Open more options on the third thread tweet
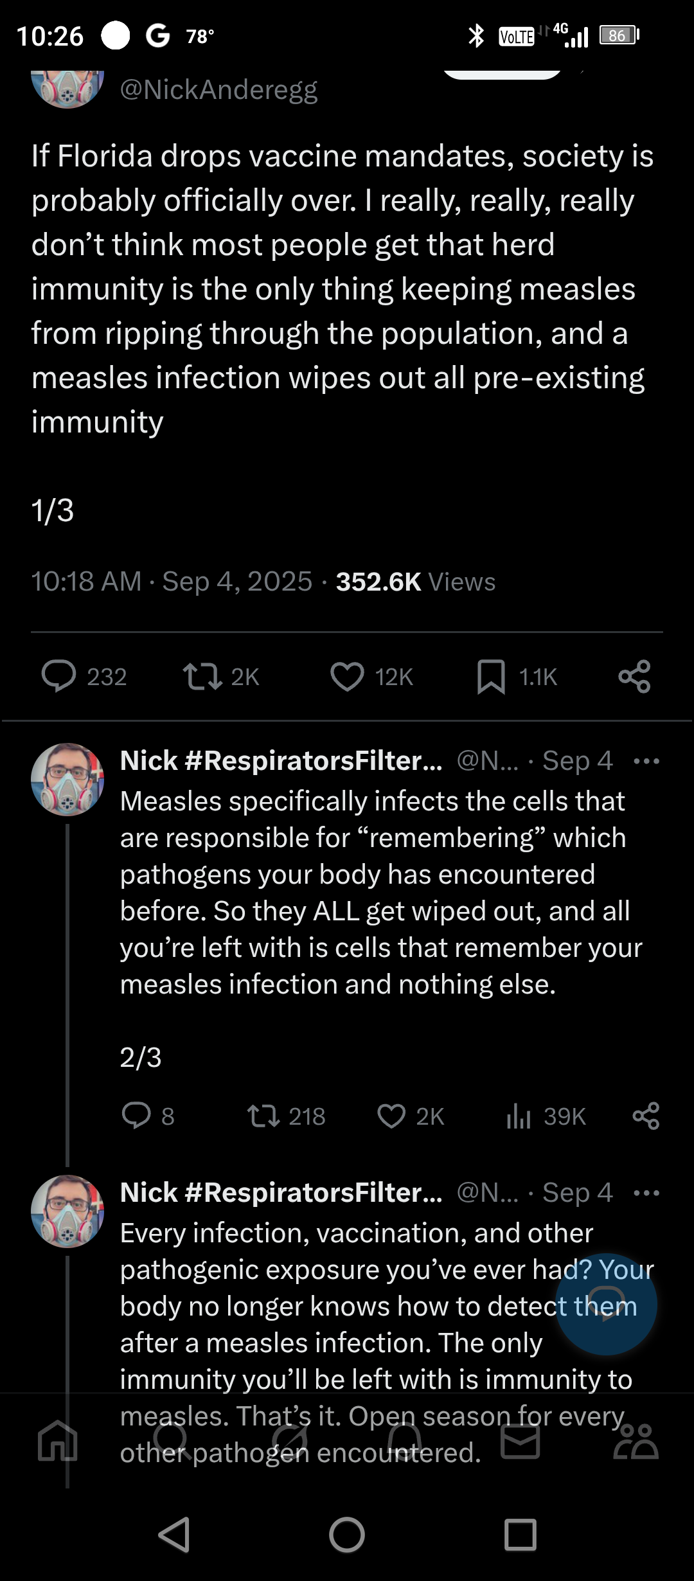This screenshot has height=1581, width=694. pos(646,1193)
